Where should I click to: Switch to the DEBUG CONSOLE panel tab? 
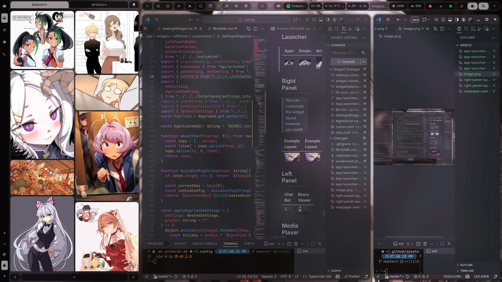click(x=205, y=244)
